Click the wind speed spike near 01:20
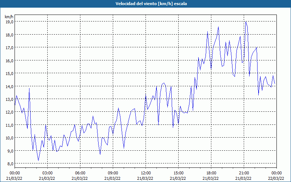 click(29, 88)
